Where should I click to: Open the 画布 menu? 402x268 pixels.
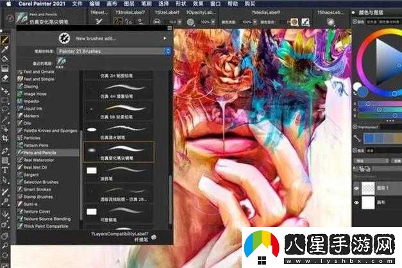112,4
